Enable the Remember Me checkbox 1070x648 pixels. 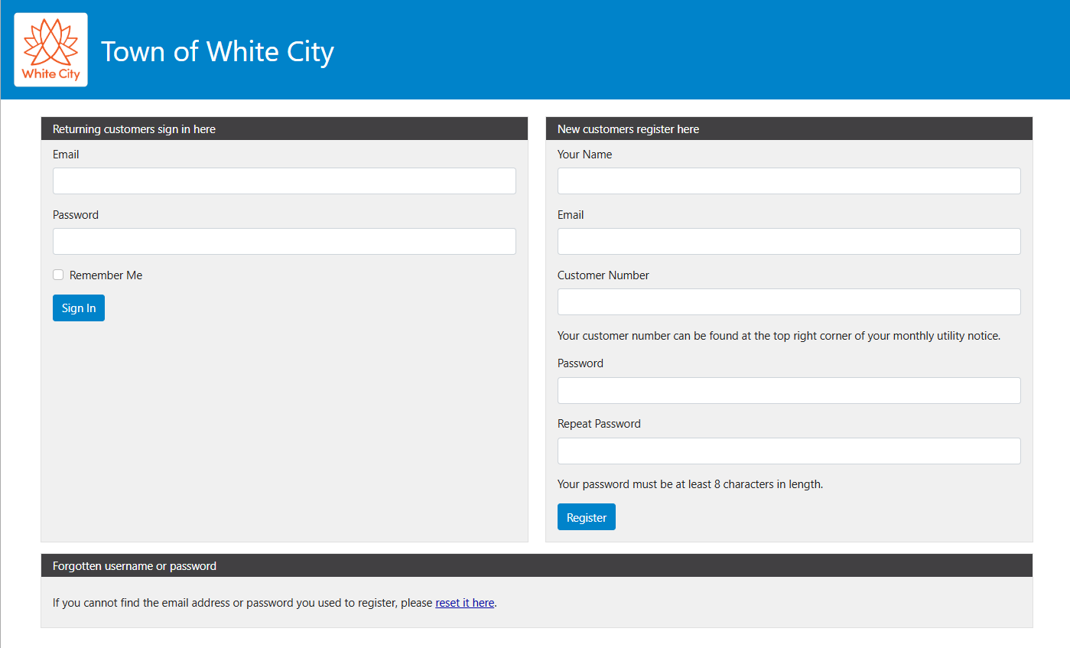click(x=58, y=275)
